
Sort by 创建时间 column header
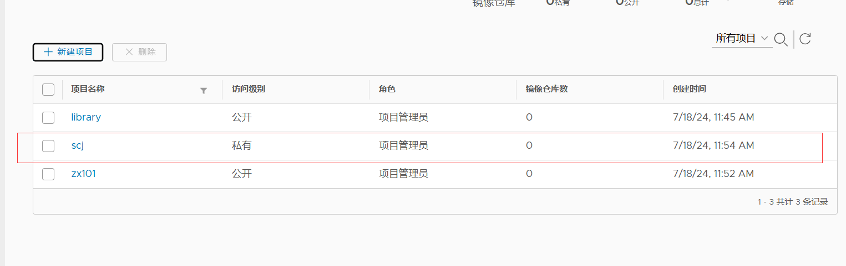pos(689,89)
